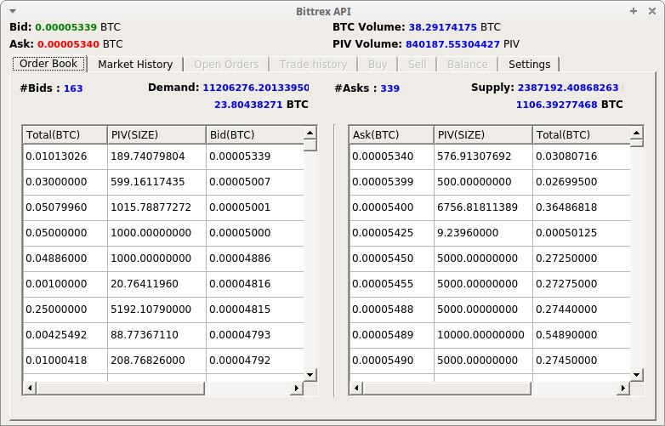Click the red Ask value 0.00005340
The width and height of the screenshot is (665, 426).
68,44
